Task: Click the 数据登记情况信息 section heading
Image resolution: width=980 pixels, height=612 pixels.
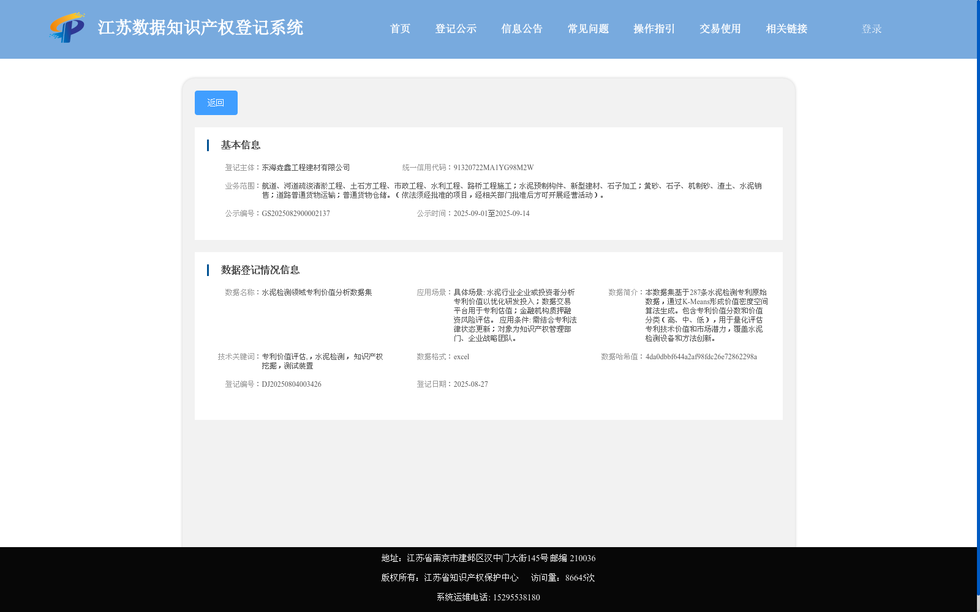Action: click(x=260, y=270)
